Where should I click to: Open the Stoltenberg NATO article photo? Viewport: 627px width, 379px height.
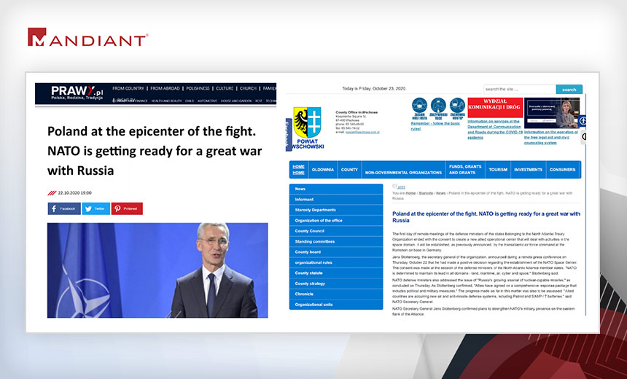pos(157,270)
